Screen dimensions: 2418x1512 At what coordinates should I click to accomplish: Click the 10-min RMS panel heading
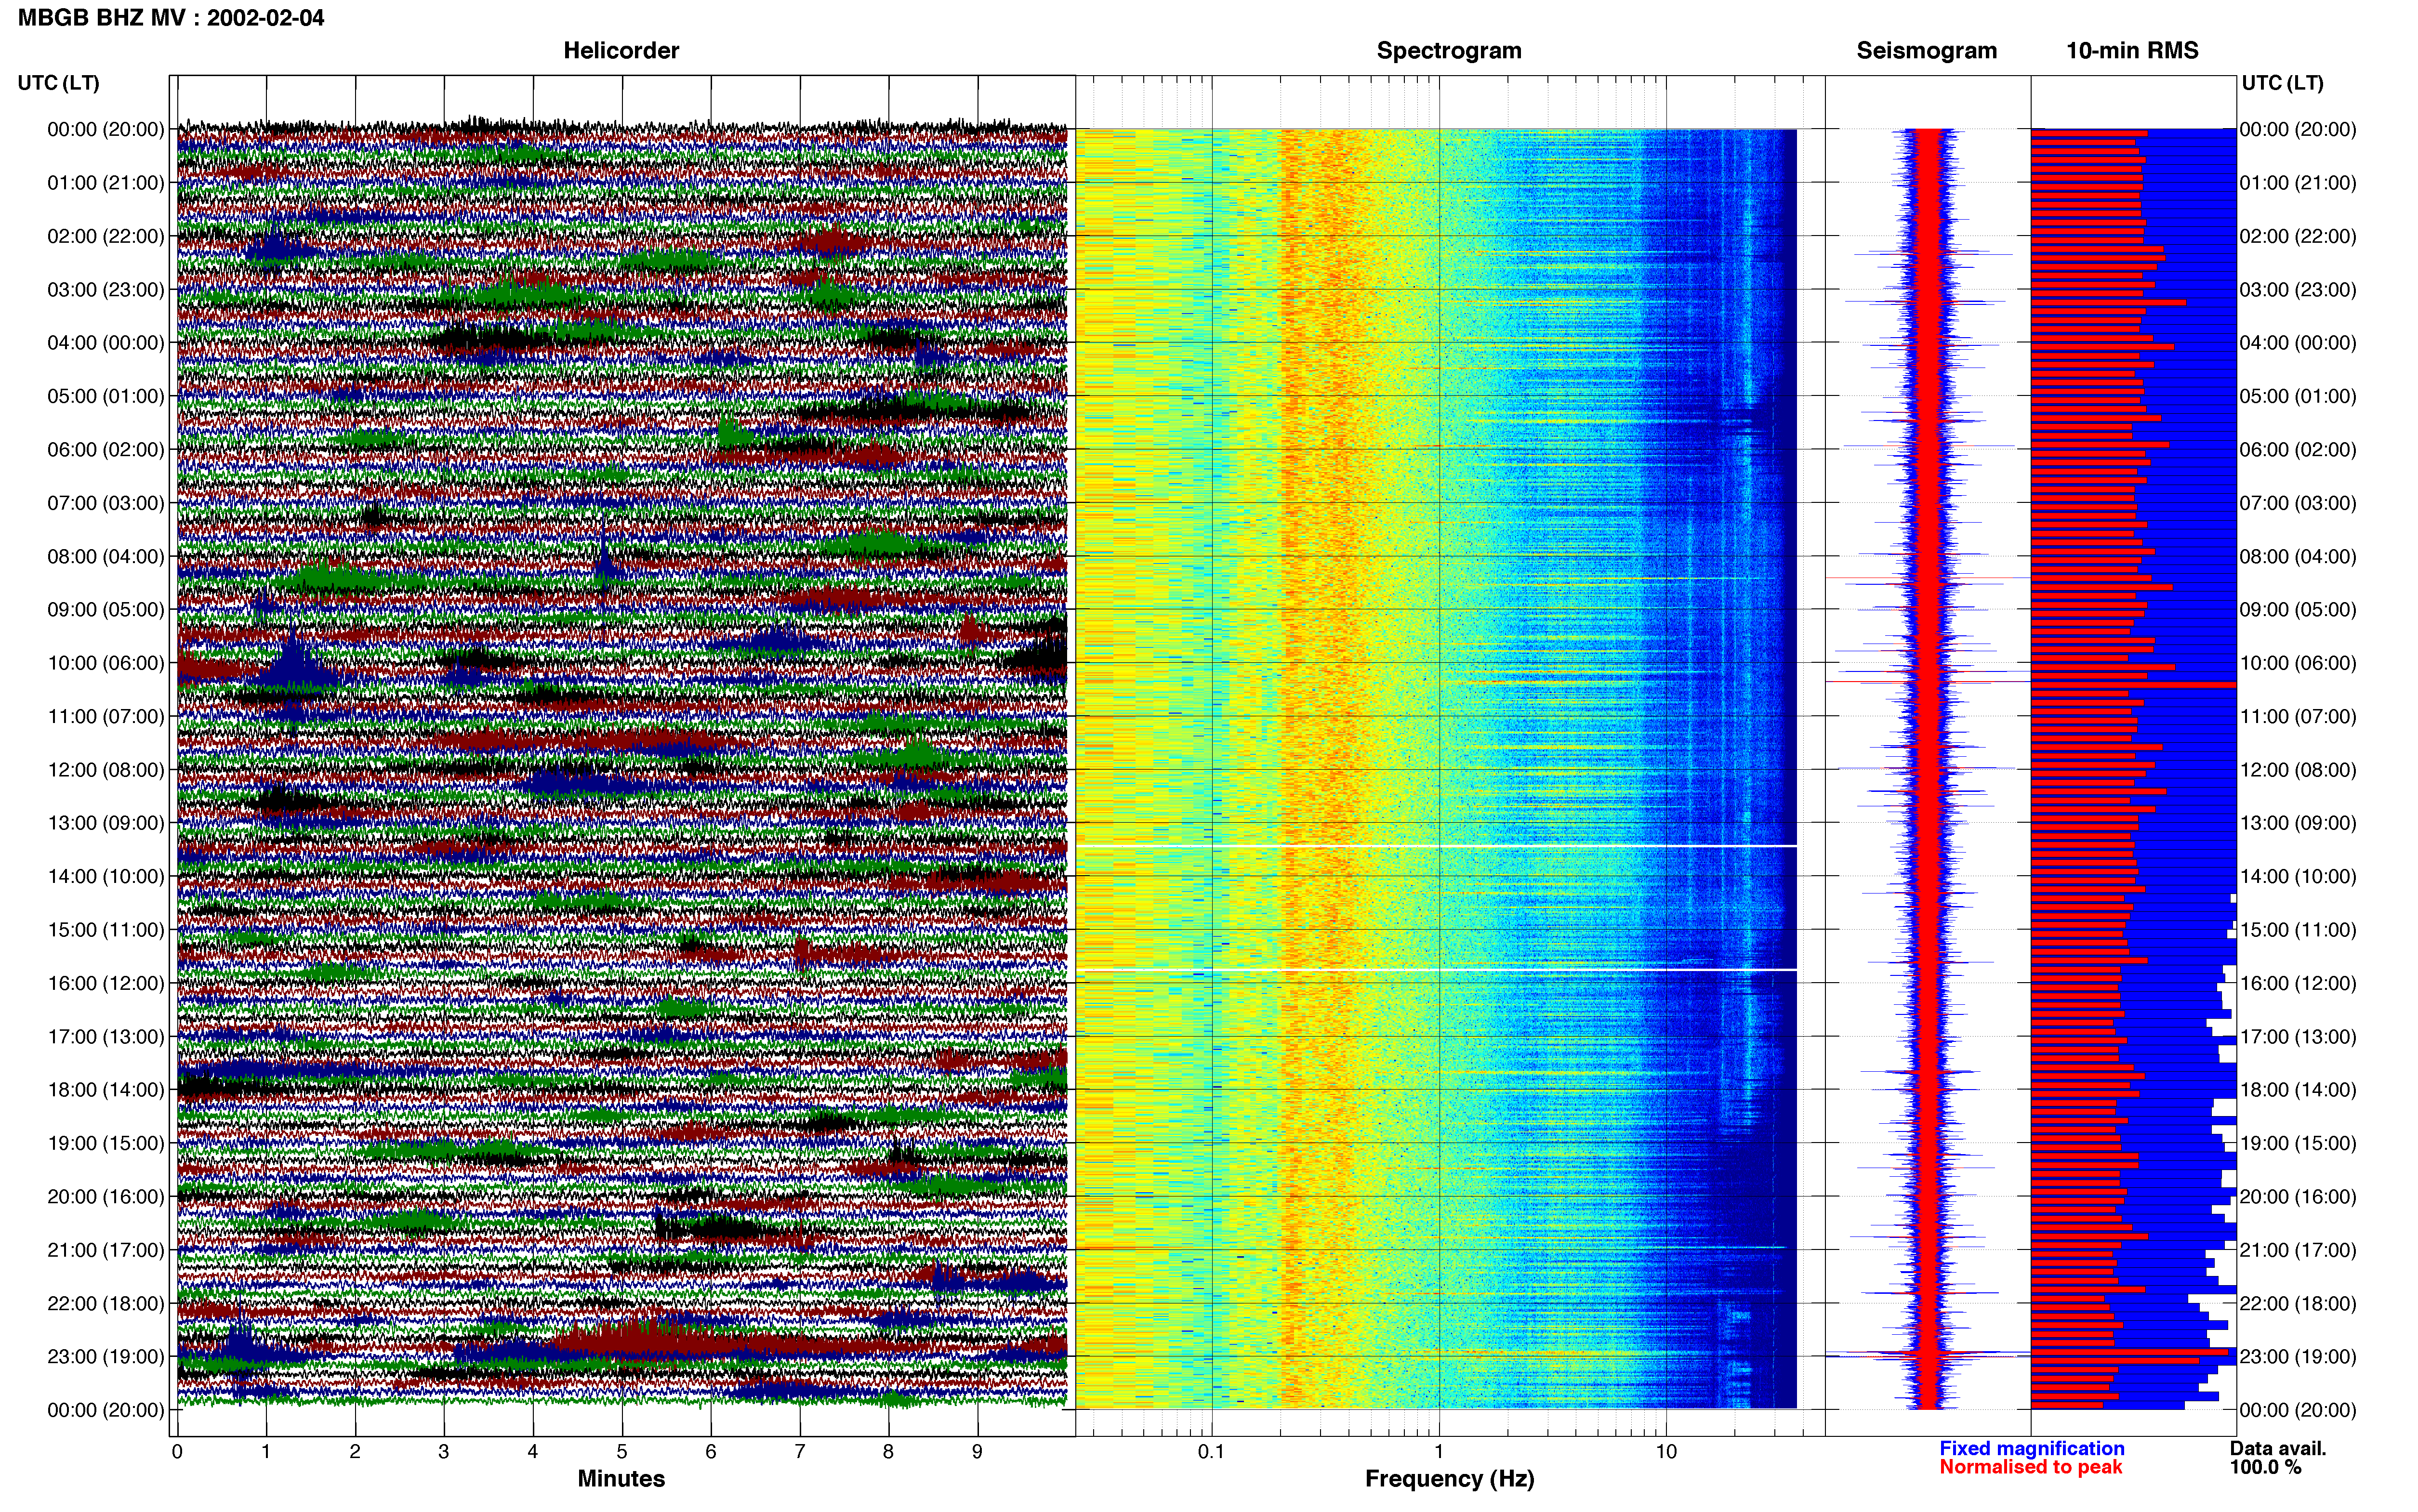point(2132,50)
